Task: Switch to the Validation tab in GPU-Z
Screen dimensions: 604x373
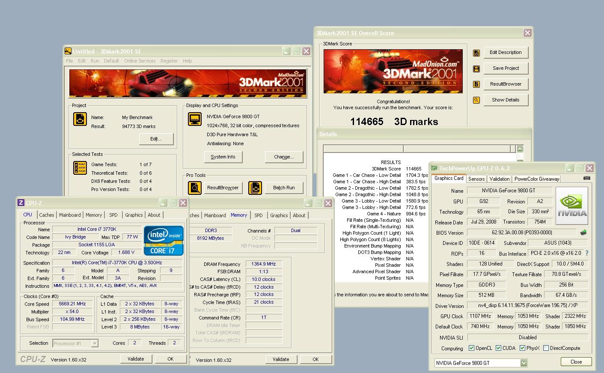Action: pos(500,179)
